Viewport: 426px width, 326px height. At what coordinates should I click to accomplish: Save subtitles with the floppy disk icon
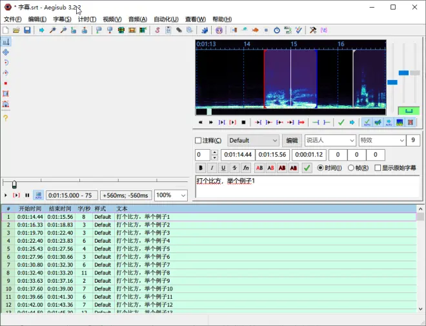[x=27, y=30]
